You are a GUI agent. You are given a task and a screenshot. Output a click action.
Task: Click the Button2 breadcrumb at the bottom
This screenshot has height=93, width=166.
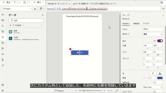click(x=59, y=91)
